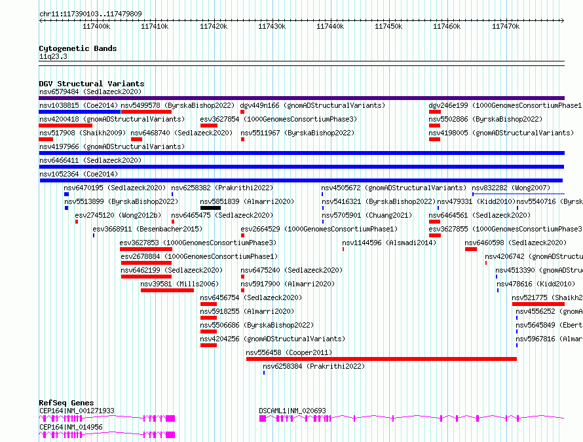Image resolution: width=583 pixels, height=442 pixels.
Task: Open nsv5511967 (ByrskaBishop2022) variant
Action: coord(297,133)
